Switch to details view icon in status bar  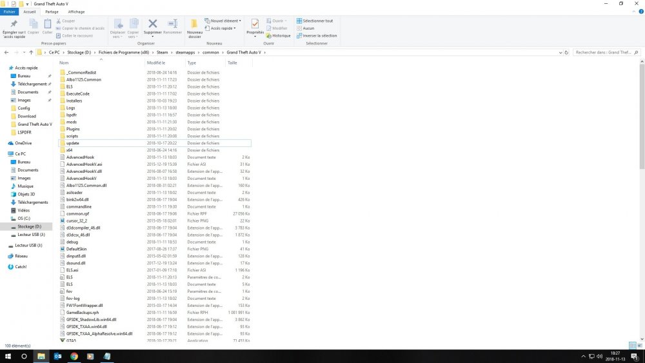pyautogui.click(x=633, y=346)
